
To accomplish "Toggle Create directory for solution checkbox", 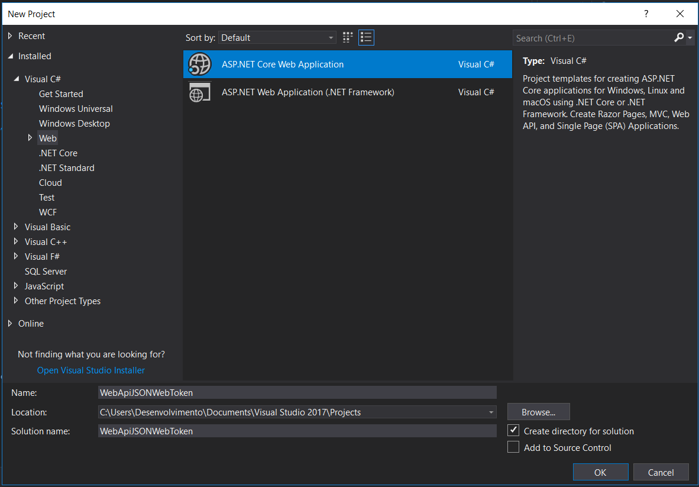I will 513,431.
